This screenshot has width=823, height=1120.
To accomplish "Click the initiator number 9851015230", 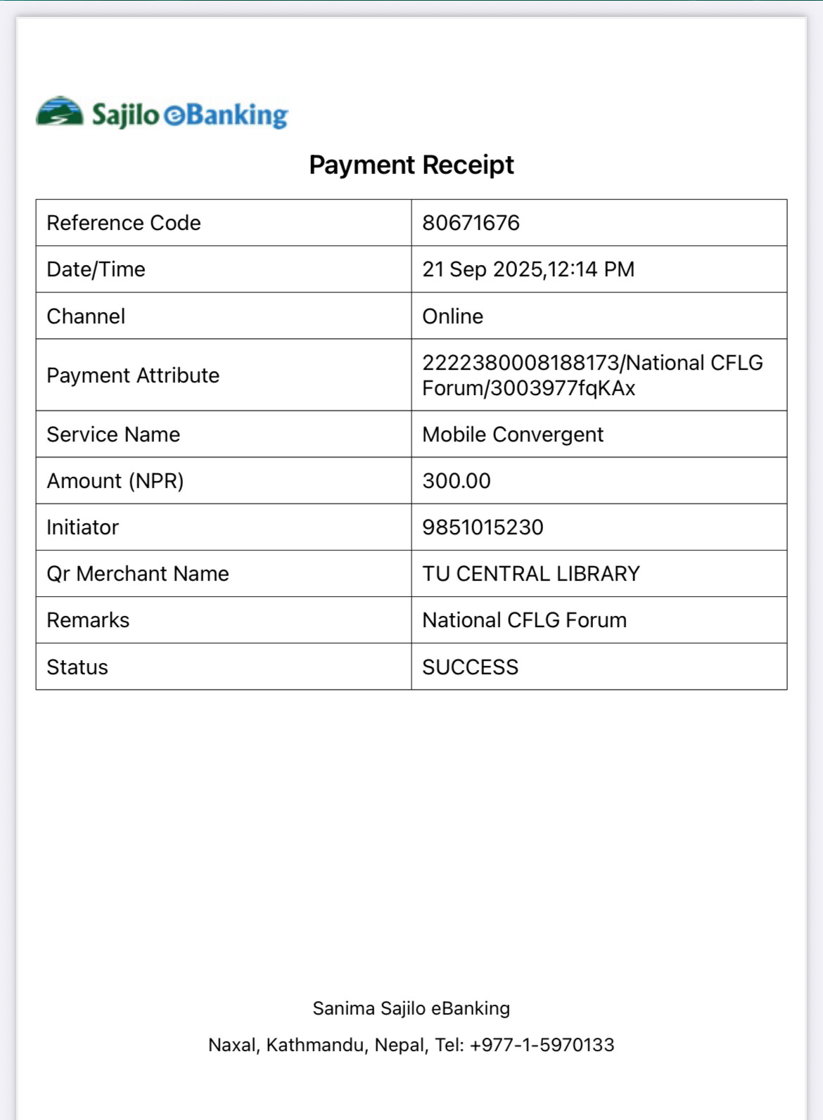I will coord(483,527).
